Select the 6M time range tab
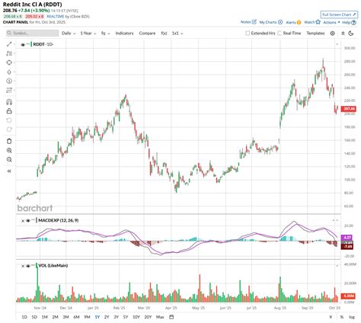The width and height of the screenshot is (361, 323). tap(76, 317)
